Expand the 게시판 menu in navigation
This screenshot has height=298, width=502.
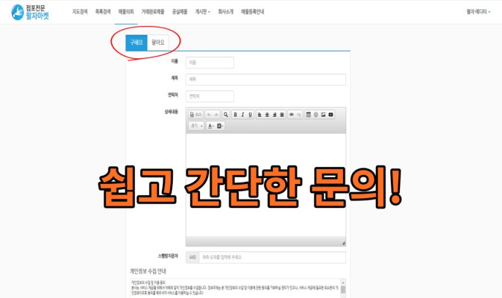(x=203, y=12)
